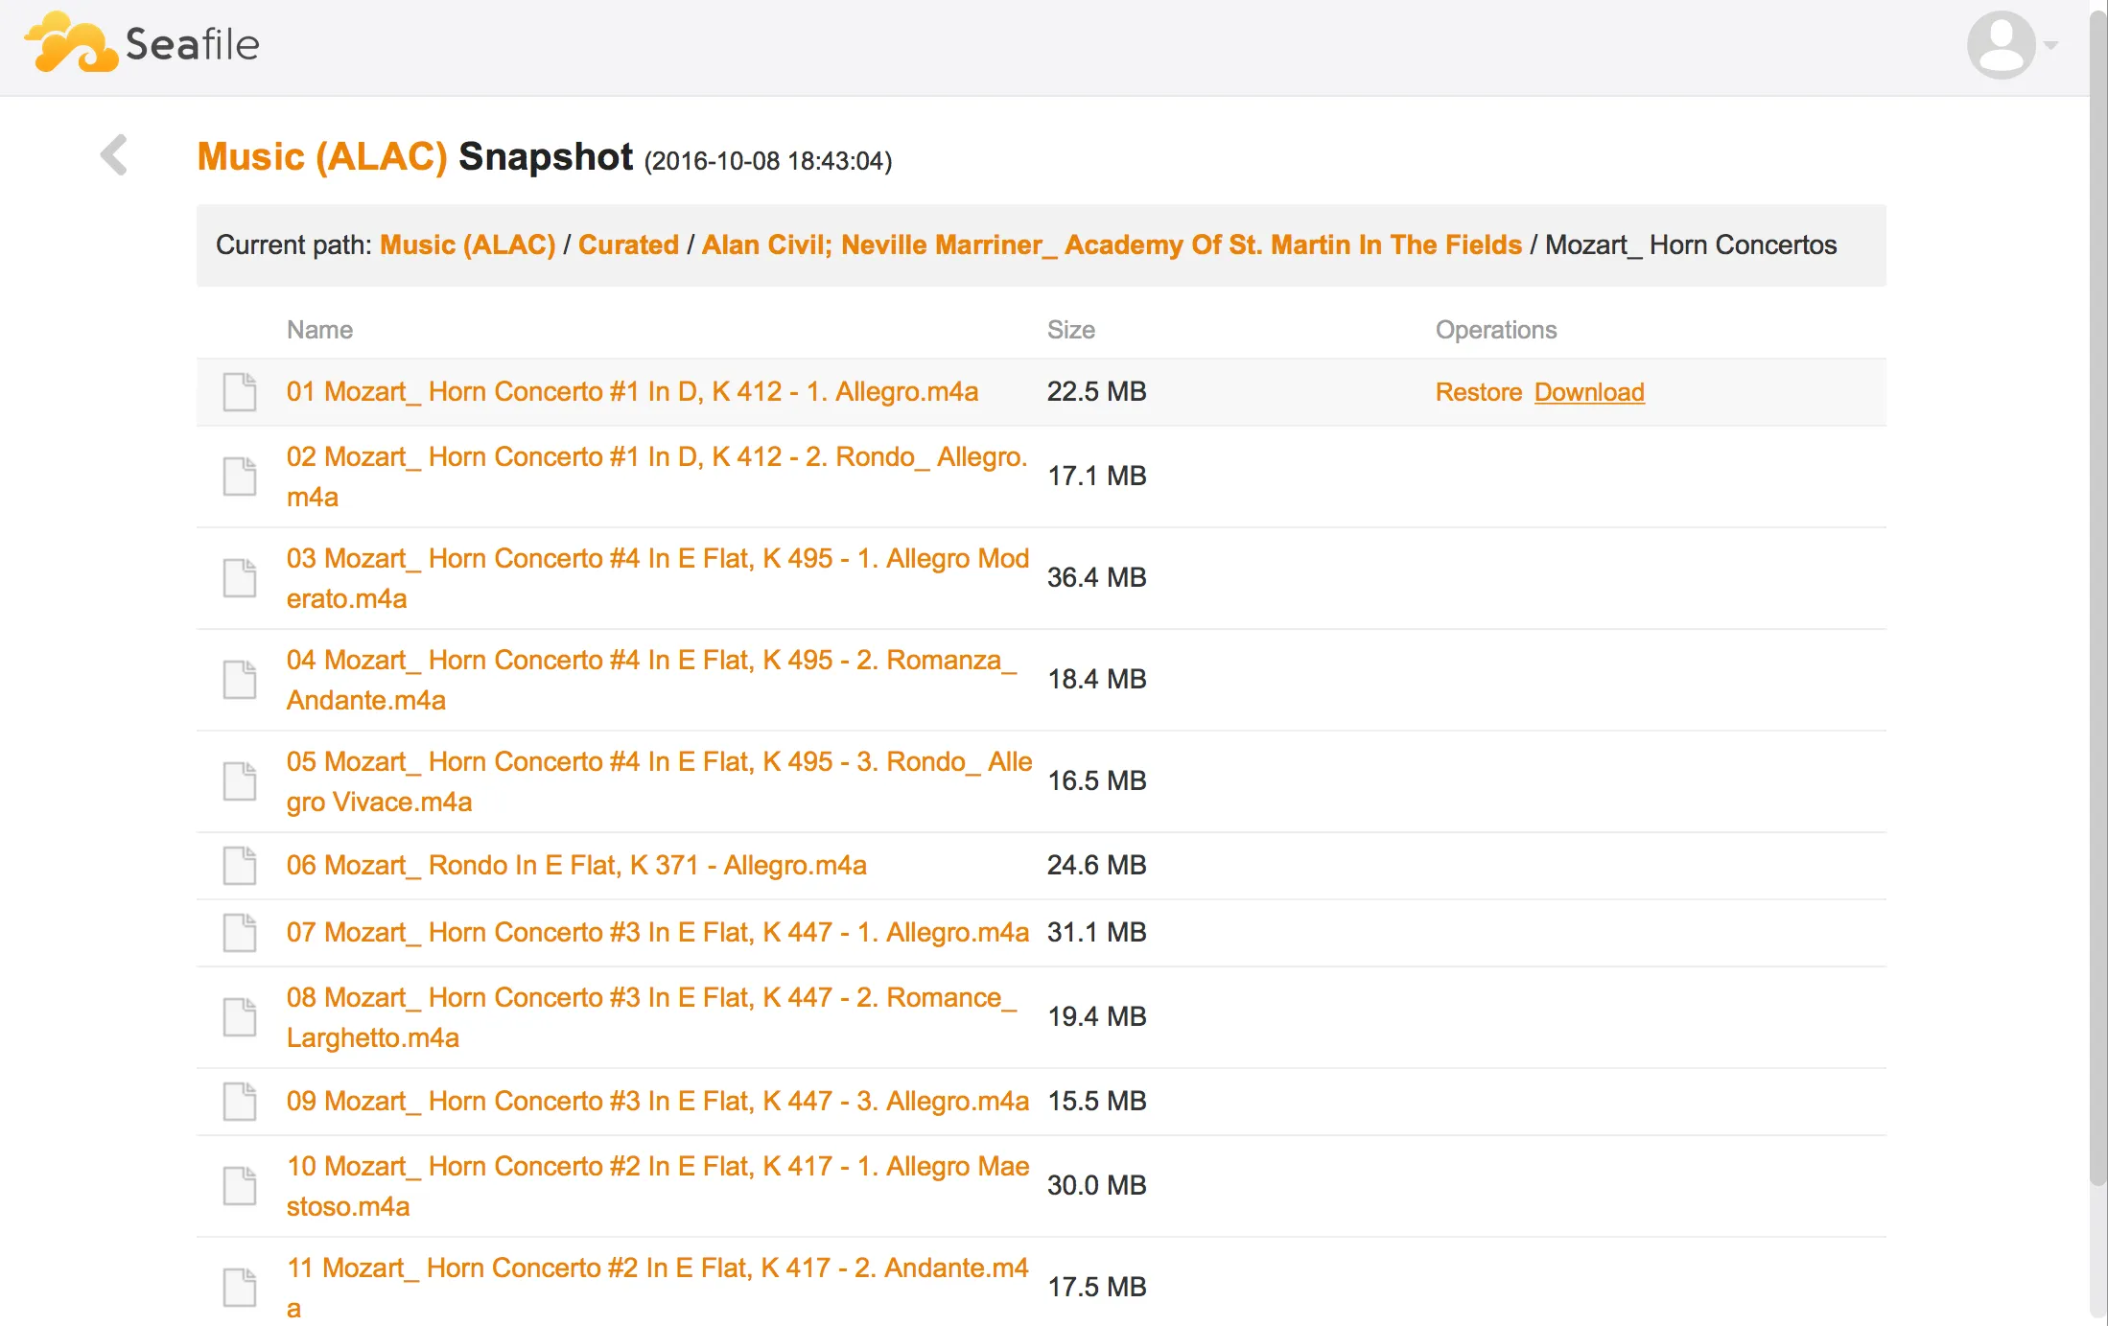The width and height of the screenshot is (2108, 1326).
Task: Click file icon for 09 Horn Concerto #3 Allegro
Action: click(239, 1101)
